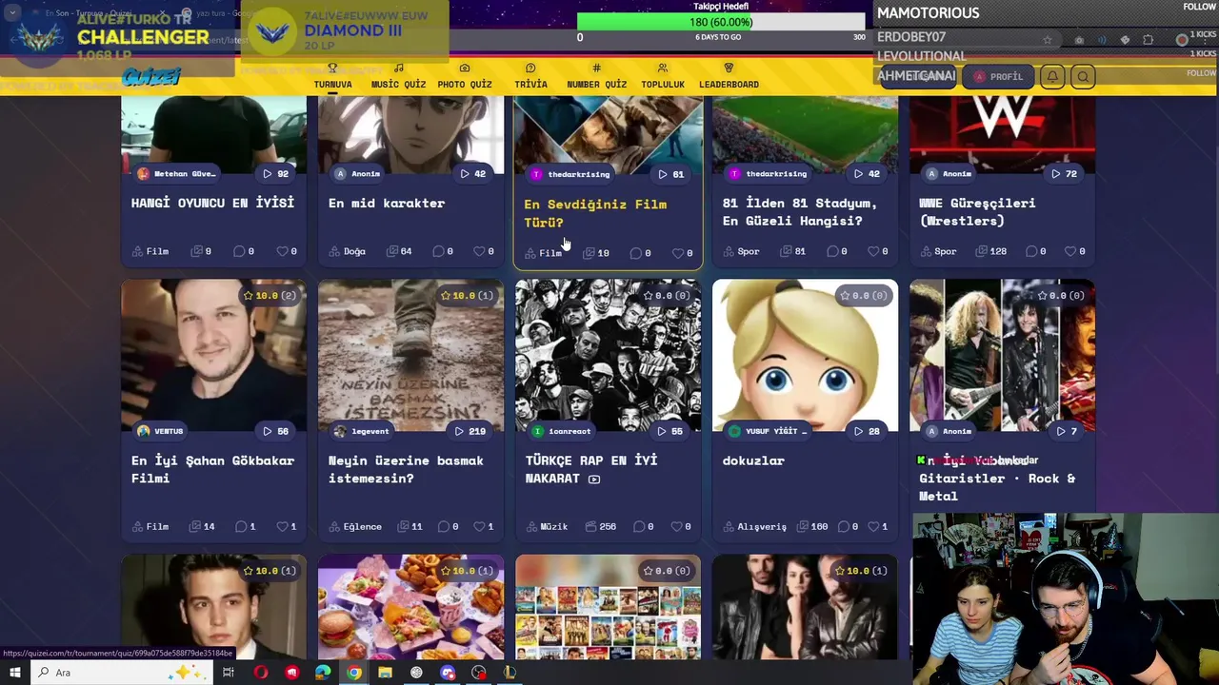The image size is (1219, 685).
Task: Open the muddy boot thumbnail
Action: pos(410,355)
